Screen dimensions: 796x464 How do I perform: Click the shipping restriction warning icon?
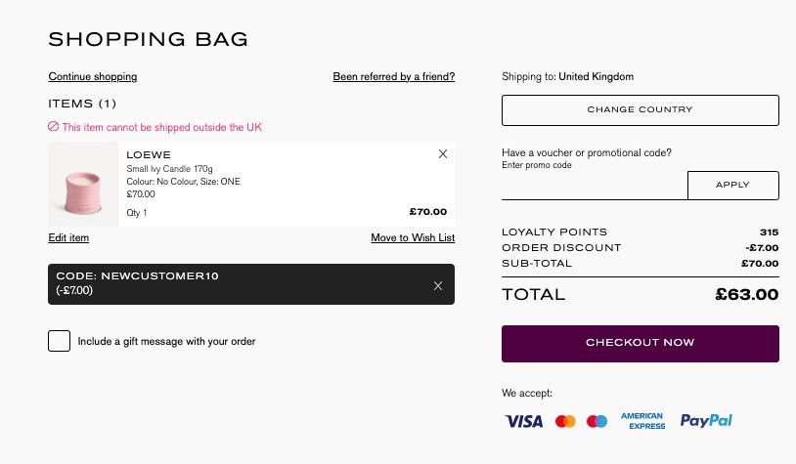54,127
